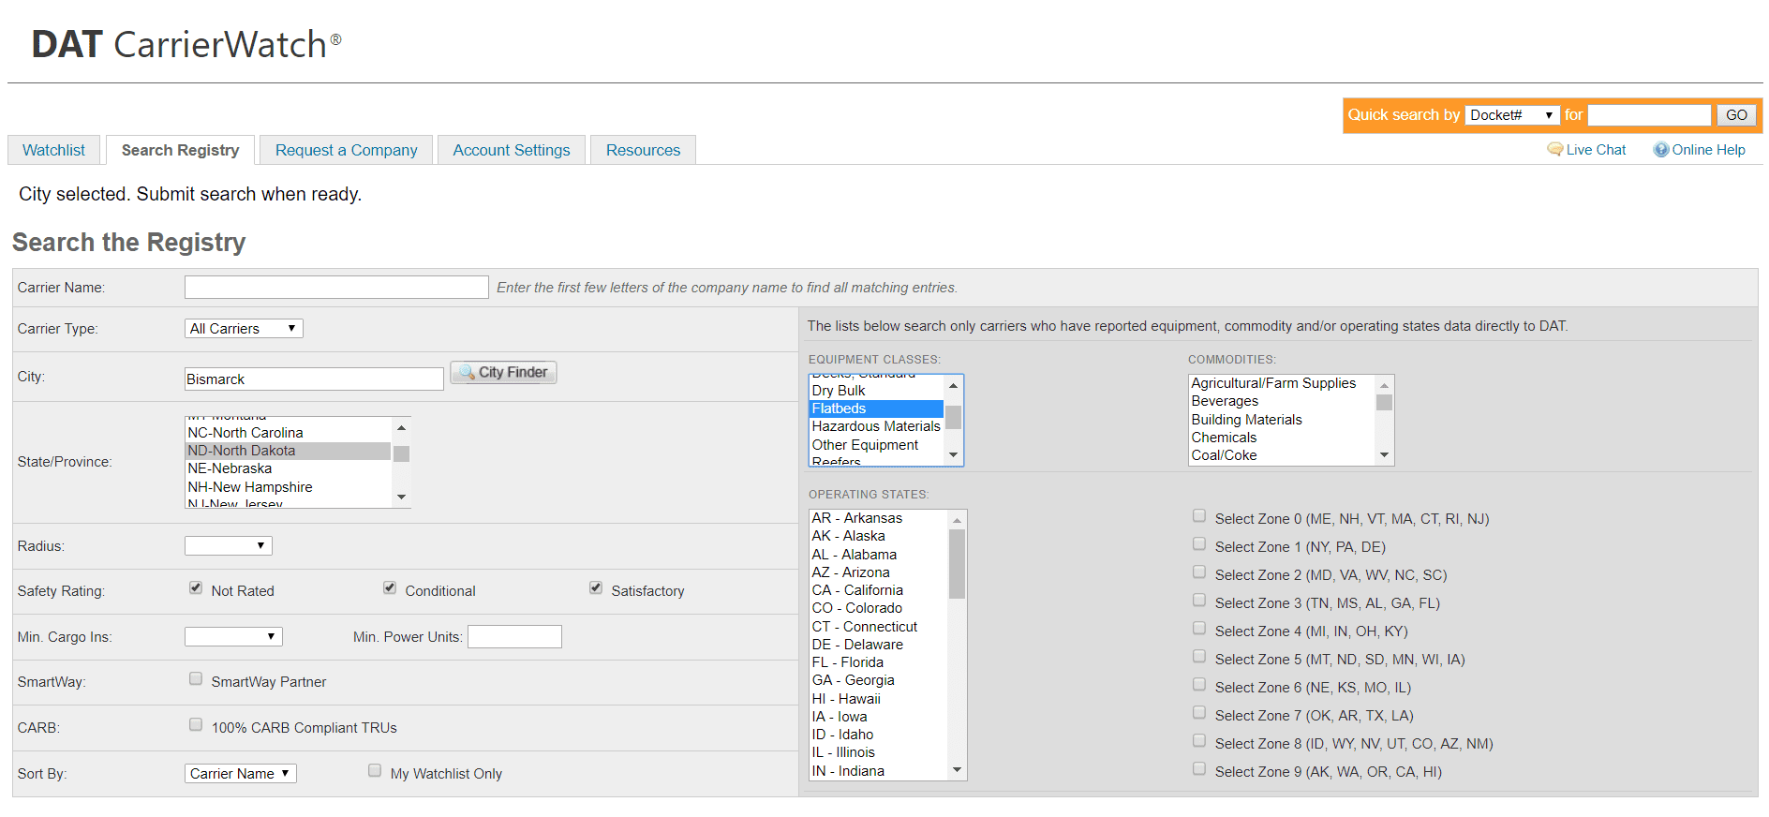
Task: Select NC-North Carolina in State list
Action: pos(288,433)
